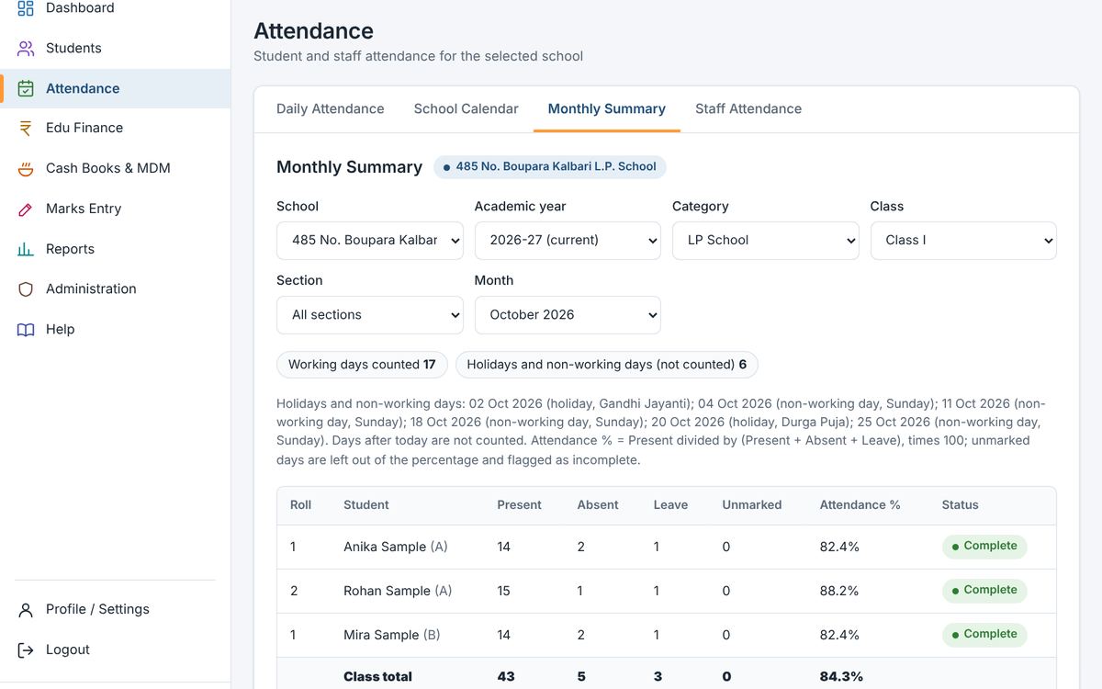Viewport: 1102px width, 689px height.
Task: Switch to Staff Attendance tab
Action: [748, 108]
